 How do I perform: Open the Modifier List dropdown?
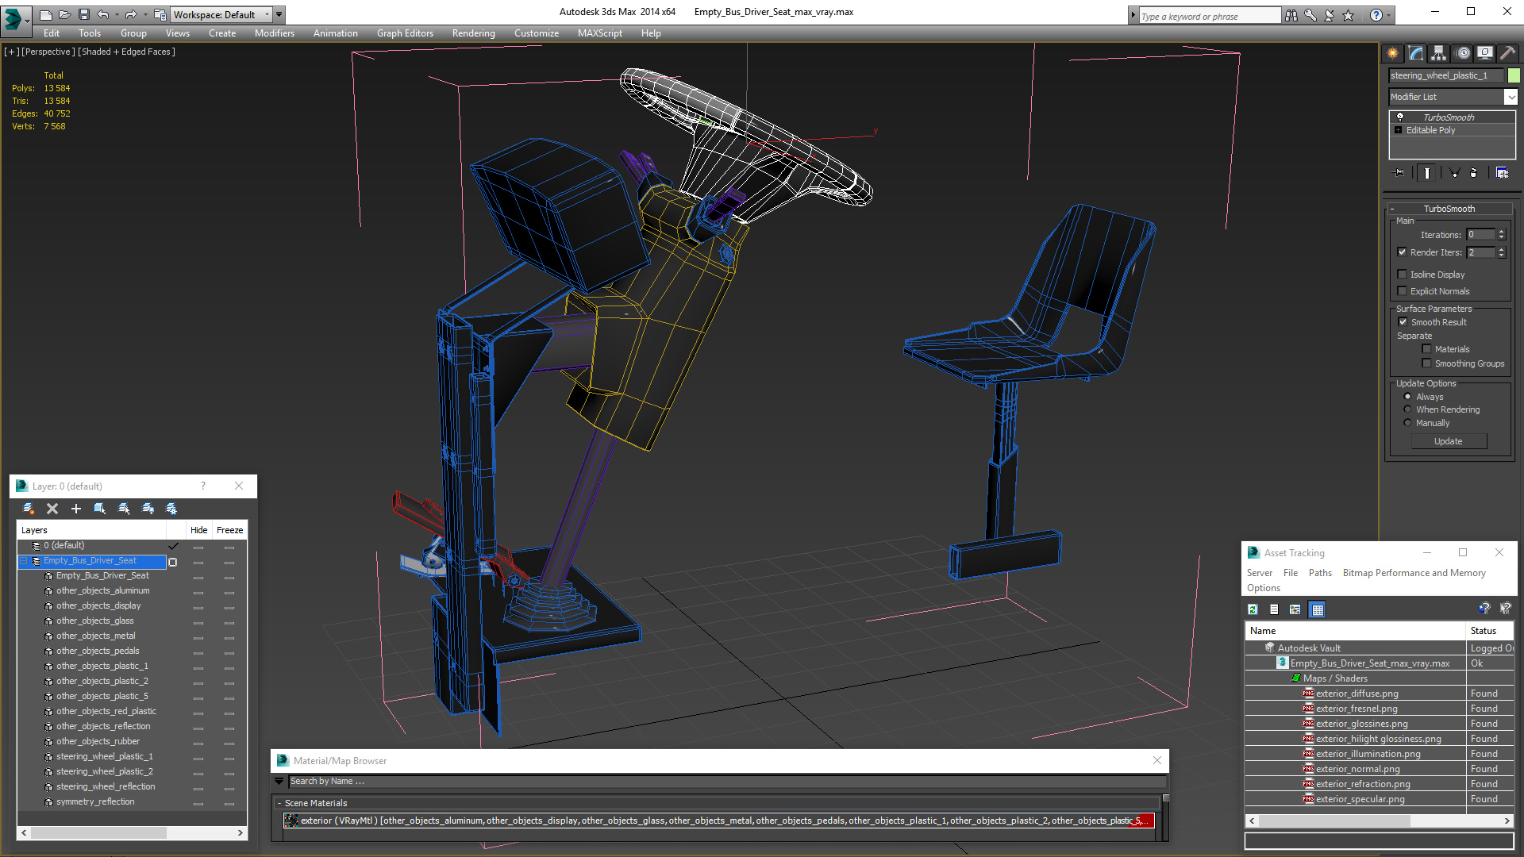[x=1510, y=97]
